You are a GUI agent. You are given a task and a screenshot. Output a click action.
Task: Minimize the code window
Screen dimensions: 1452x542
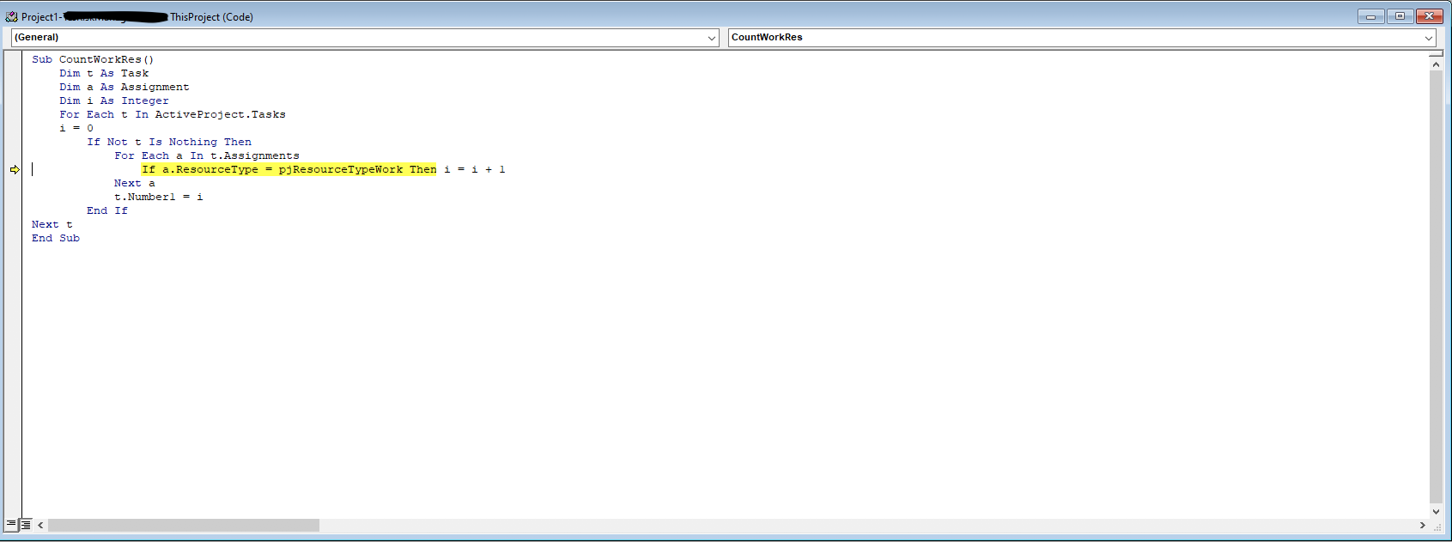click(1370, 16)
